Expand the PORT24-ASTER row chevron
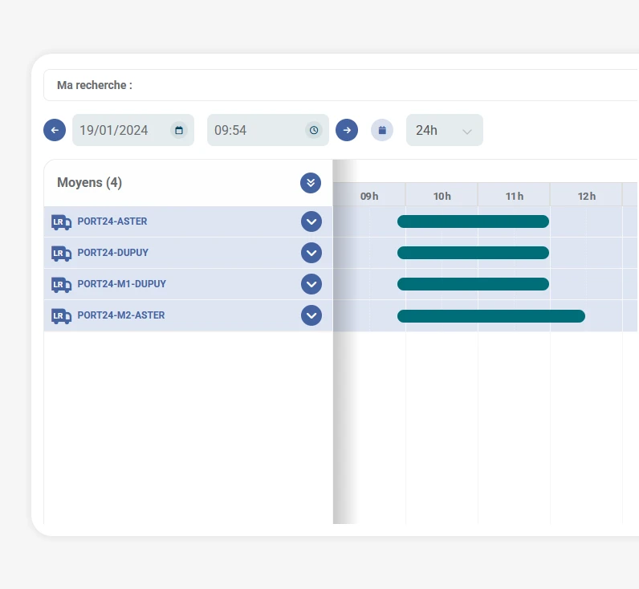Screen dimensions: 639x589 click(x=311, y=222)
